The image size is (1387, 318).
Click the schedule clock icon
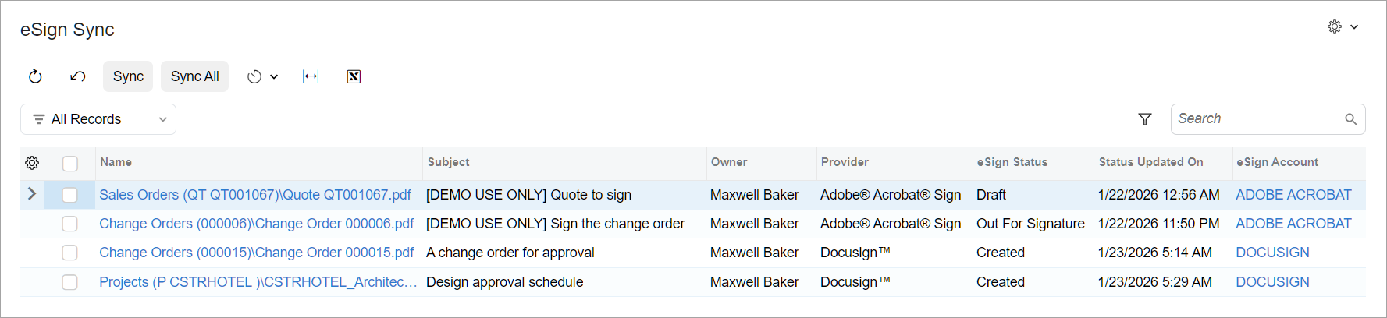point(254,76)
